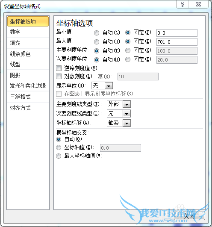Open the 三维格式 category

[x=28, y=97]
